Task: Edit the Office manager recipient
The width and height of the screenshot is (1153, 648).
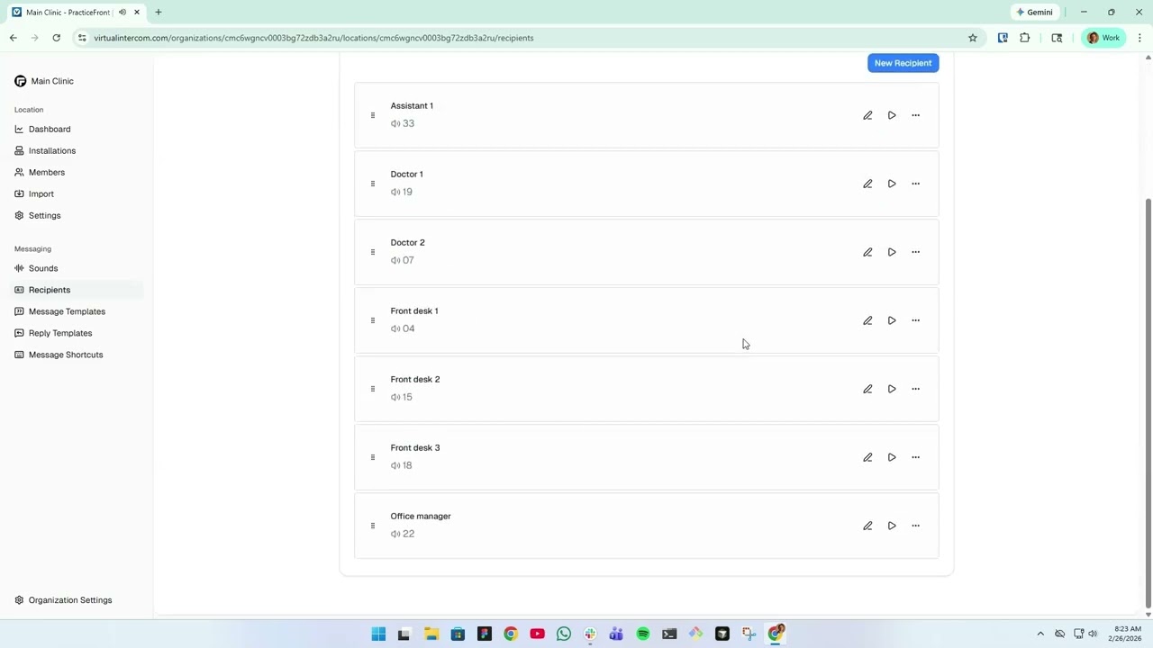Action: click(867, 526)
